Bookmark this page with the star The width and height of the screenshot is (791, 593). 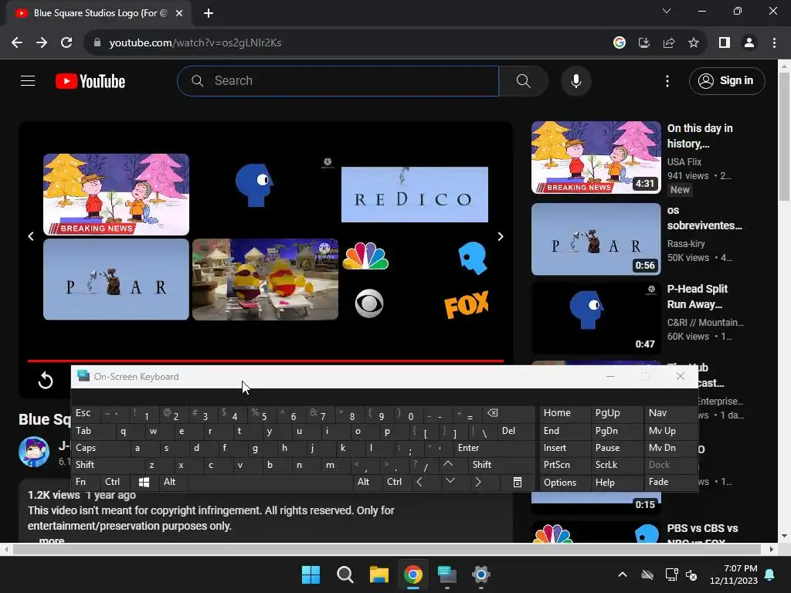(x=694, y=43)
